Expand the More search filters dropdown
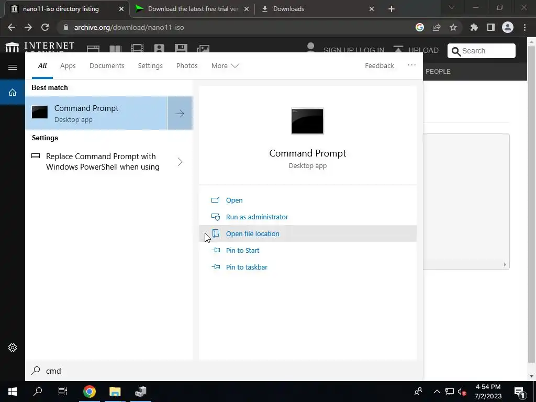Image resolution: width=536 pixels, height=402 pixels. pyautogui.click(x=225, y=65)
